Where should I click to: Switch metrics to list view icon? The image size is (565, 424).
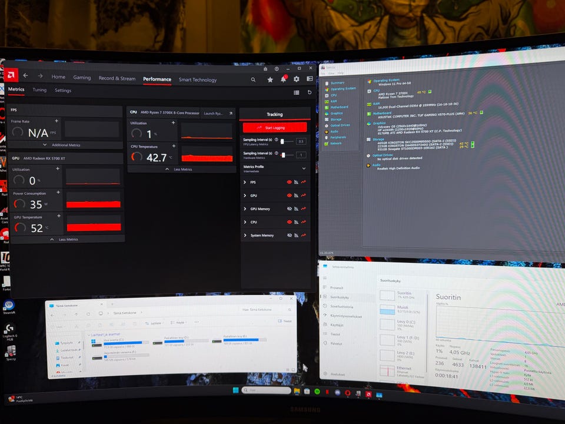point(297,92)
